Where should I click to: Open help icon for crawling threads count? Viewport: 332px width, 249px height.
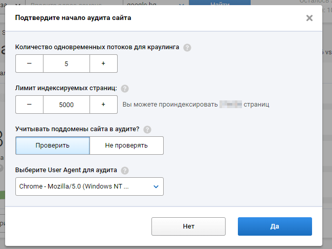(187, 48)
